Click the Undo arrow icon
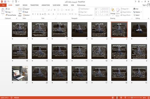This screenshot has height=99, width=150. coord(8,2)
